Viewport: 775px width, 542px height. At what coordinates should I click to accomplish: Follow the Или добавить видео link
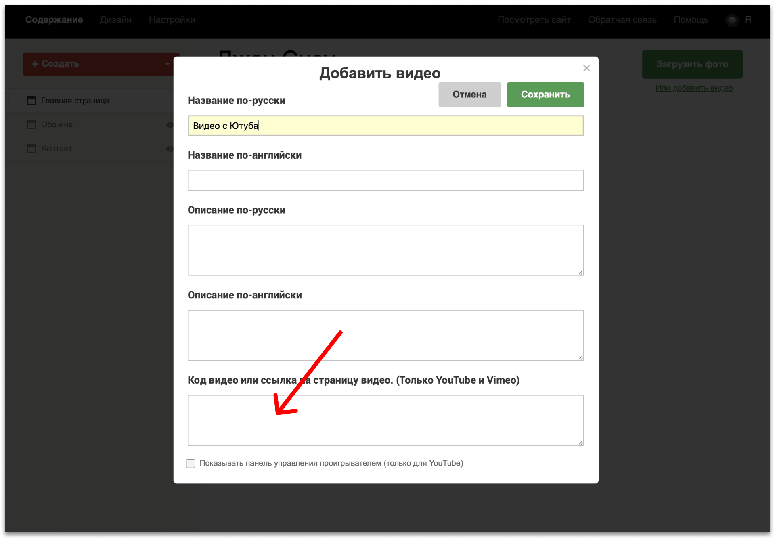pyautogui.click(x=694, y=88)
